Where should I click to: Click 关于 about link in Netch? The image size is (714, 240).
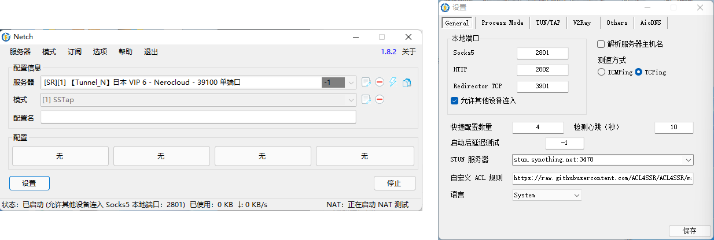click(x=409, y=52)
